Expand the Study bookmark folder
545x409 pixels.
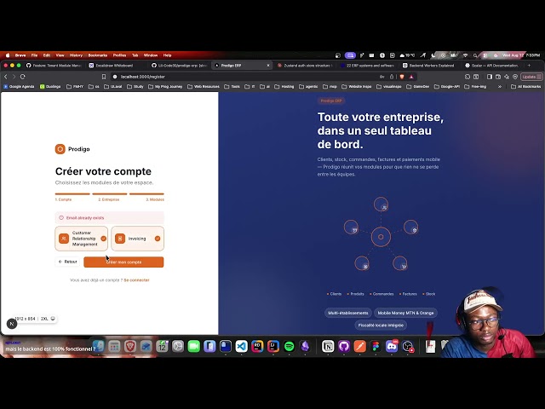pos(135,87)
